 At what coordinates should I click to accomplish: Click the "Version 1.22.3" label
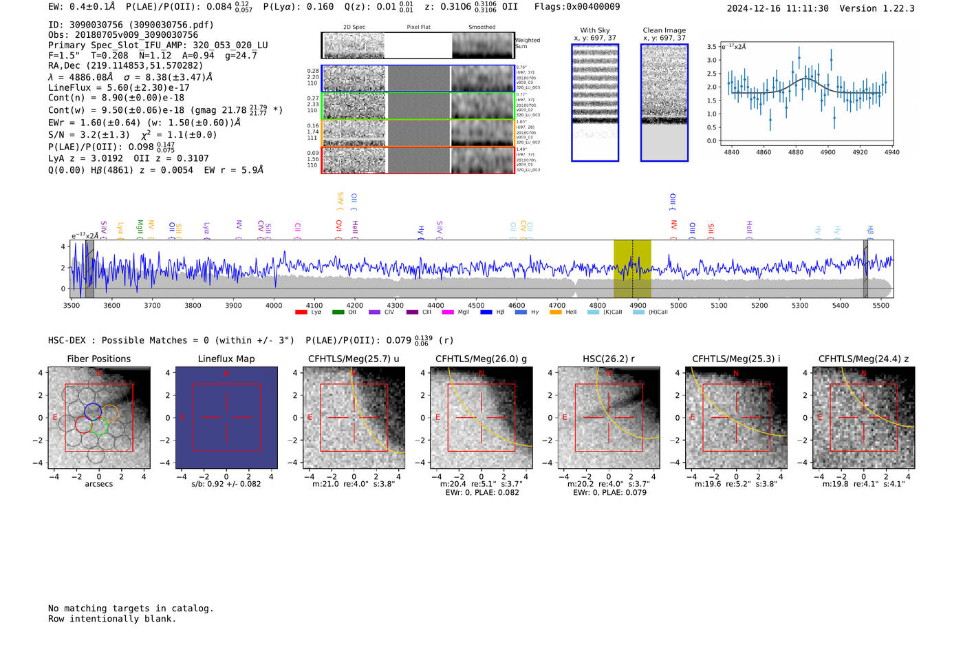click(x=877, y=9)
